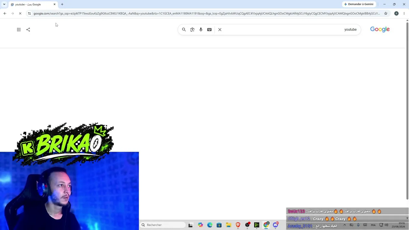The width and height of the screenshot is (409, 230).
Task: Click the Windows taskbar Rechercher search box
Action: 162,225
